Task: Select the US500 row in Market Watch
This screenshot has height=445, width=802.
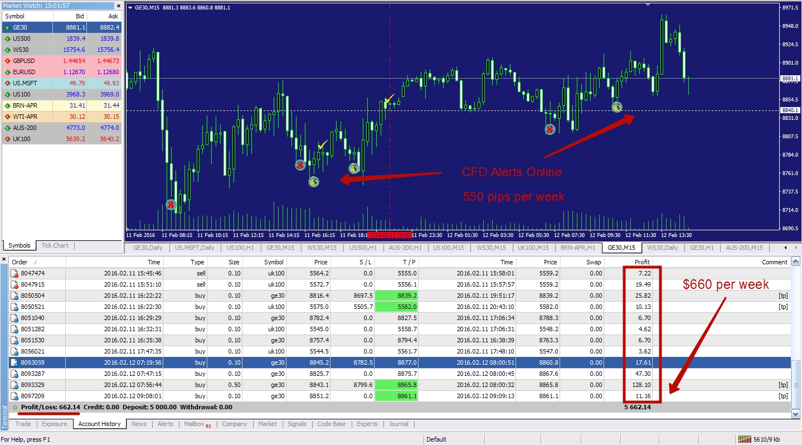Action: point(33,38)
